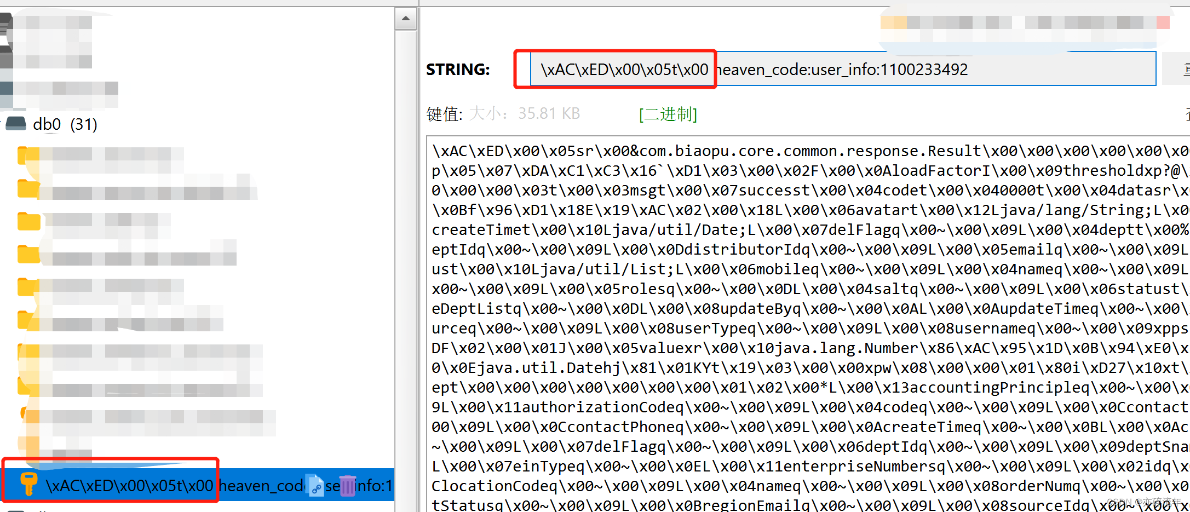The height and width of the screenshot is (512, 1190).
Task: Click the yellow key icon on the selected entry
Action: point(28,484)
